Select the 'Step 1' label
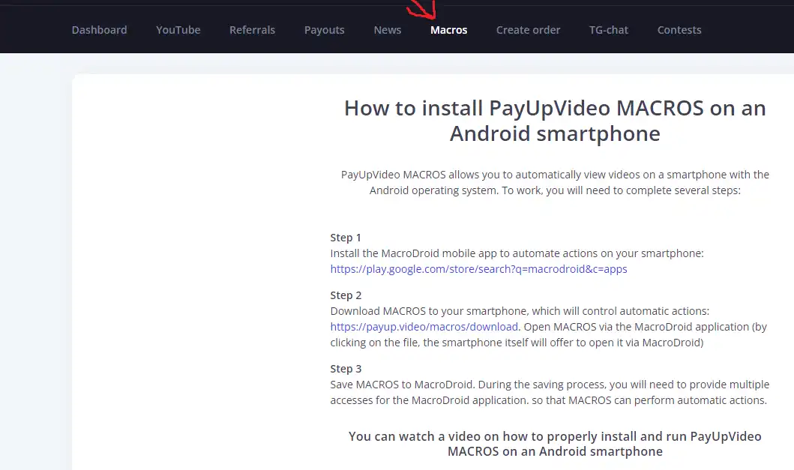The height and width of the screenshot is (470, 794). [346, 238]
